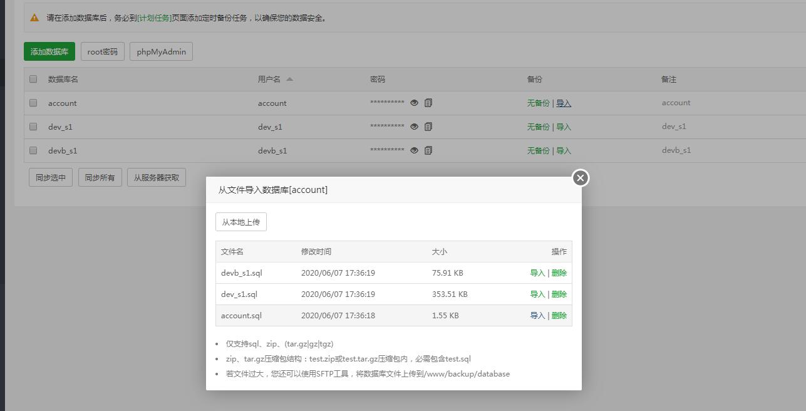Tick the checkbox for the account row
This screenshot has width=806, height=411.
(x=33, y=103)
